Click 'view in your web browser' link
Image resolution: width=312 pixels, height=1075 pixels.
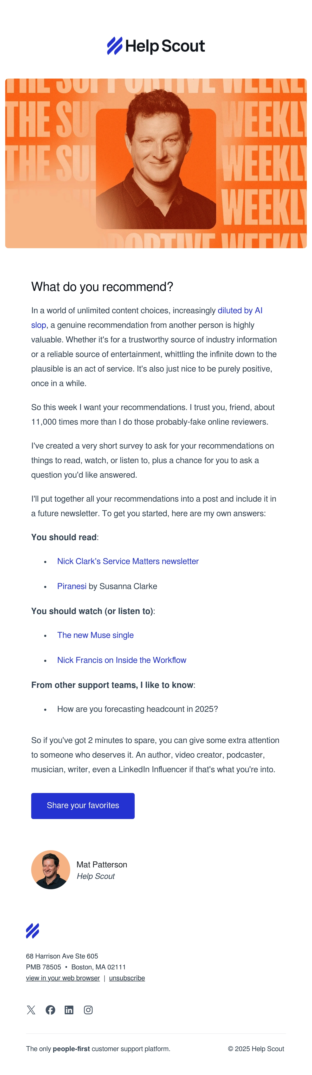[63, 978]
